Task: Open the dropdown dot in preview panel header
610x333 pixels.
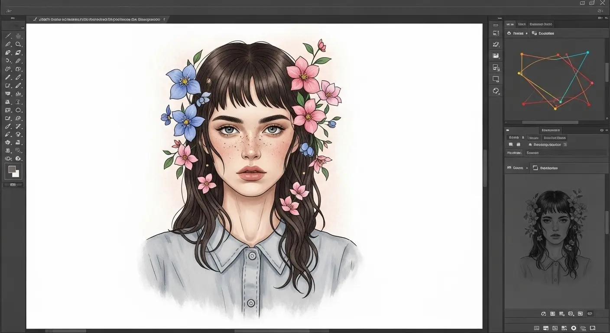Action: pyautogui.click(x=527, y=168)
